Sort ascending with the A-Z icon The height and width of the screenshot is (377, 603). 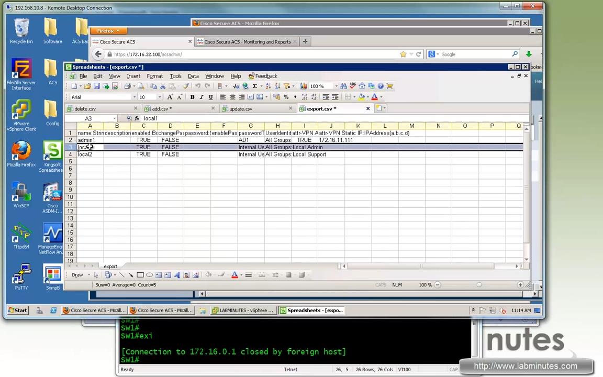268,86
